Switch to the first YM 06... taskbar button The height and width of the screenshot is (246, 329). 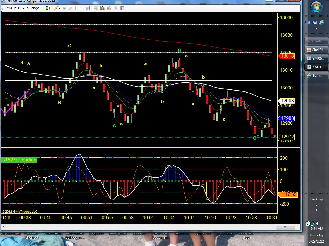pyautogui.click(x=316, y=58)
